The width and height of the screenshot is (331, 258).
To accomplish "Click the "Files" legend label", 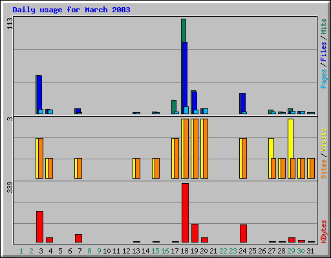I will [x=323, y=52].
